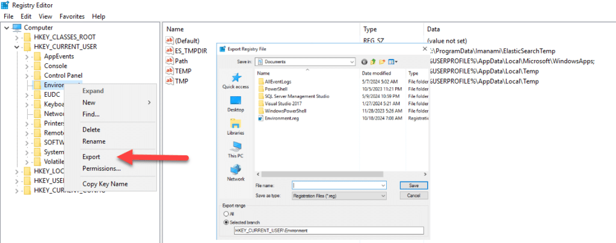Open the View menu in the menu bar
The image size is (616, 243).
46,16
